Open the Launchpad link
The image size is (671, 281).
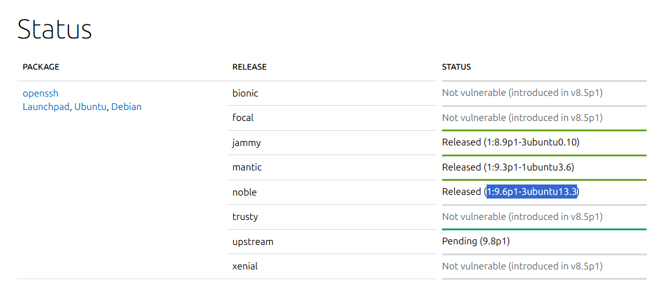46,107
